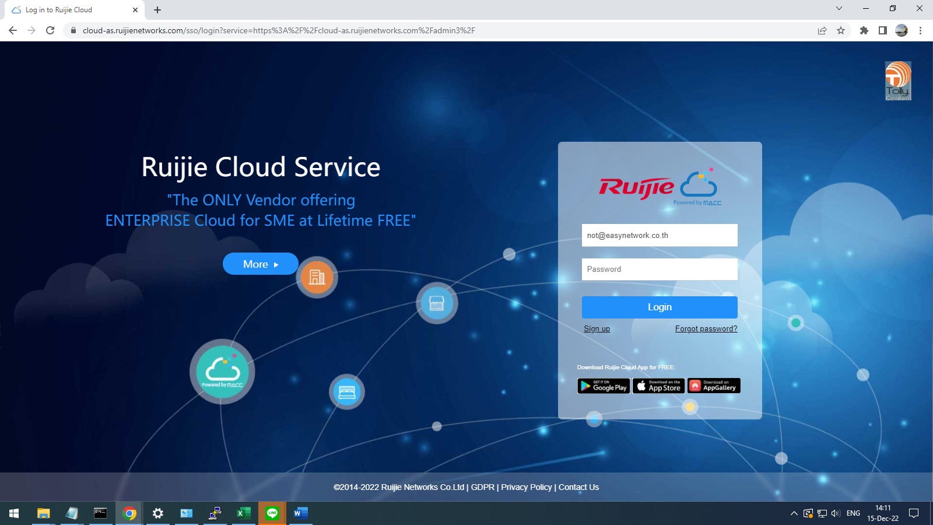Open the Excel taskbar icon

(x=243, y=513)
